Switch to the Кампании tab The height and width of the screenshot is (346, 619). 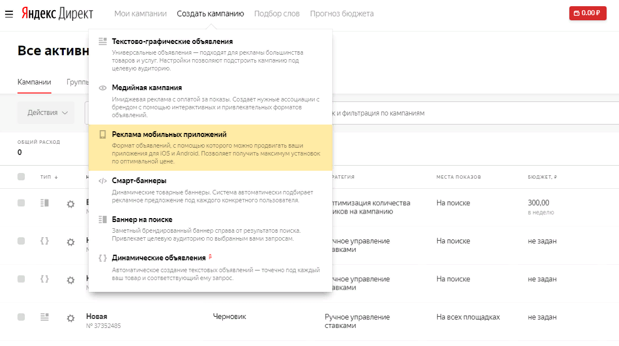(34, 82)
